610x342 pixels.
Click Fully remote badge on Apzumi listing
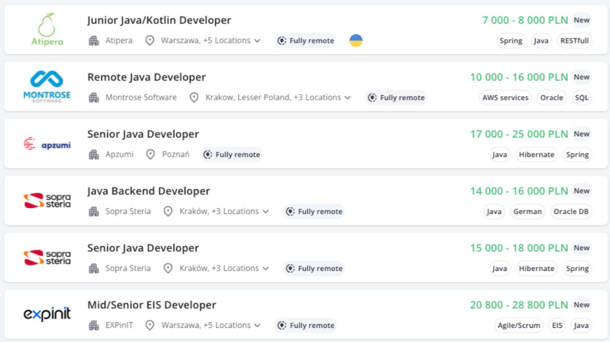(x=232, y=155)
